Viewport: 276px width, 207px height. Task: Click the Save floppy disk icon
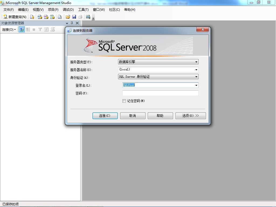pos(74,17)
